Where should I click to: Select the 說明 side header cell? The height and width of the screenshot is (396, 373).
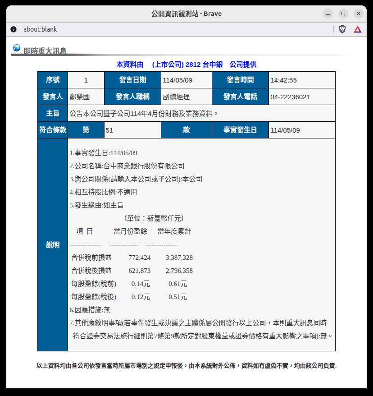(x=53, y=245)
